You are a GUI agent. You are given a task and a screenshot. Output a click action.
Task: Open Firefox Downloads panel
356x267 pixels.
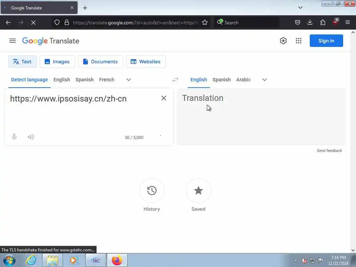[x=310, y=23]
